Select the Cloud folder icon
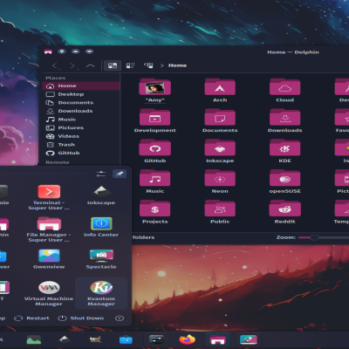 click(284, 87)
